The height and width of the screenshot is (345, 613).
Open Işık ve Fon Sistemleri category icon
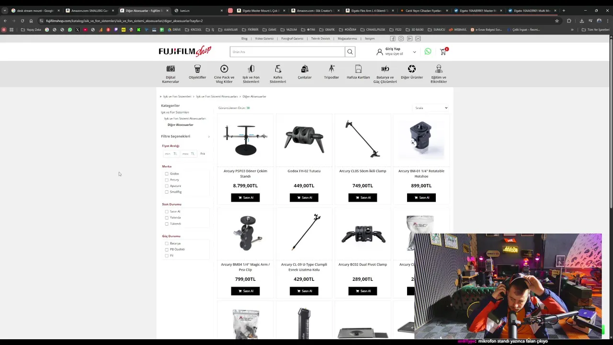point(251,69)
